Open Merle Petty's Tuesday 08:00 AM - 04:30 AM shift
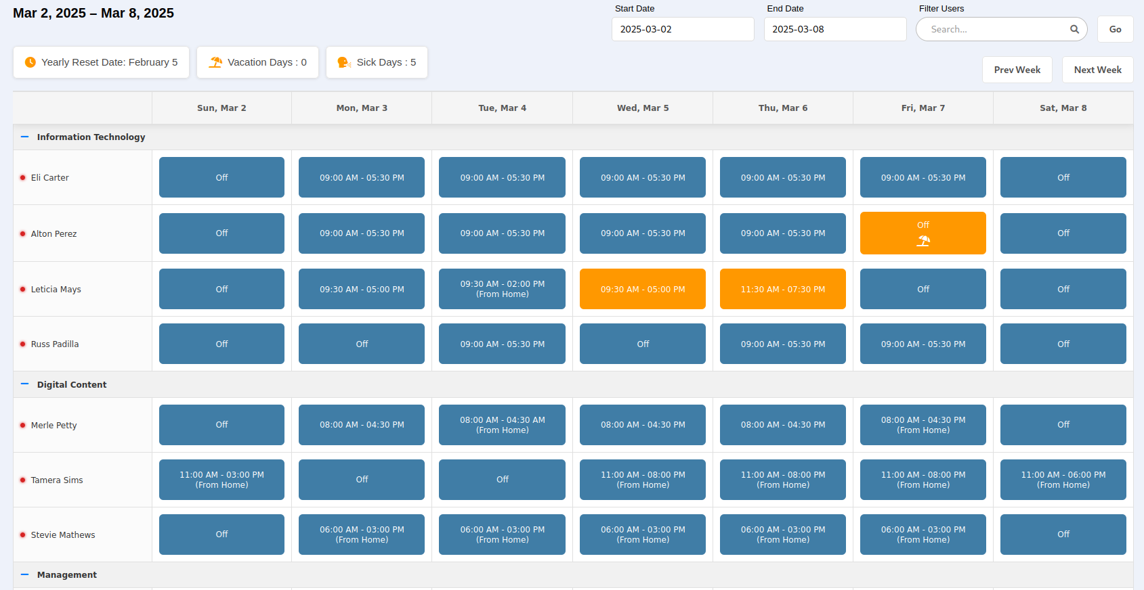This screenshot has height=590, width=1144. tap(502, 425)
